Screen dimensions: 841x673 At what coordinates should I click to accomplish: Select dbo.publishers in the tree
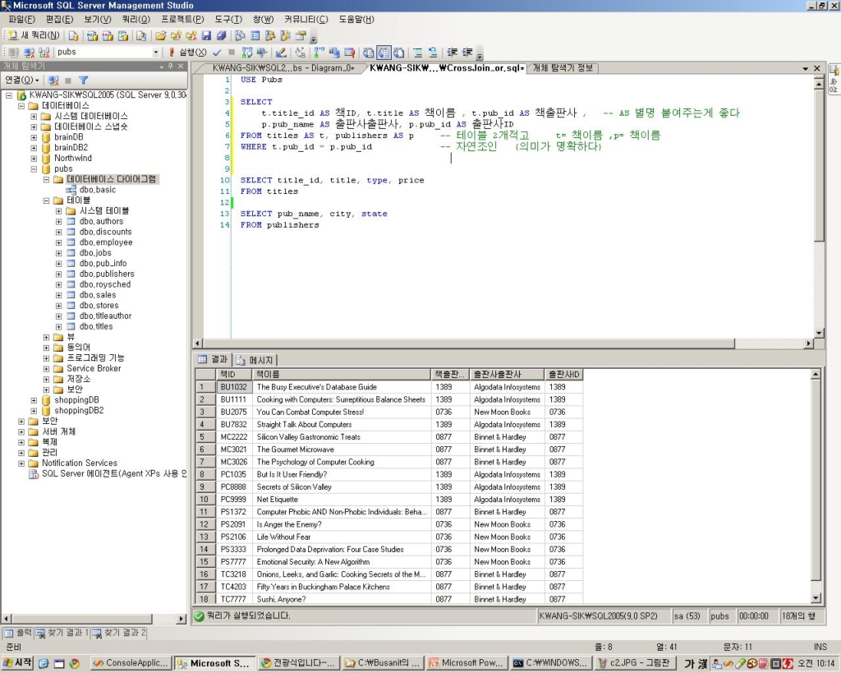coord(107,274)
